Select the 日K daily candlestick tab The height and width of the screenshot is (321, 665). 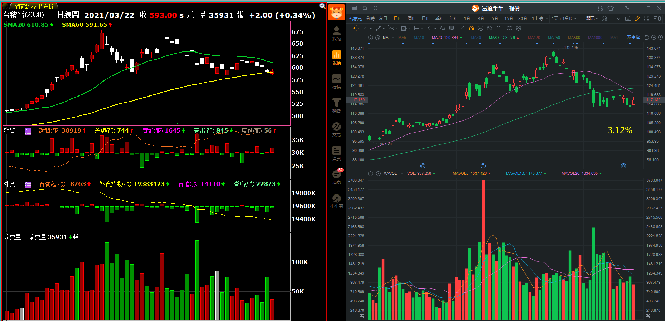[x=397, y=19]
